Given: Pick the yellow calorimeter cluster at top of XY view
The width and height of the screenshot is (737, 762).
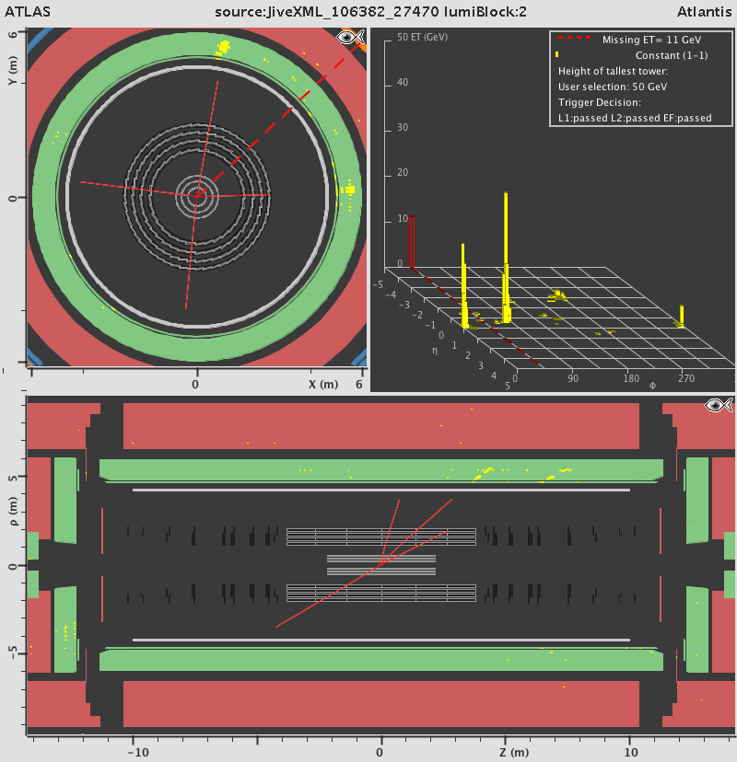Looking at the screenshot, I should 221,48.
